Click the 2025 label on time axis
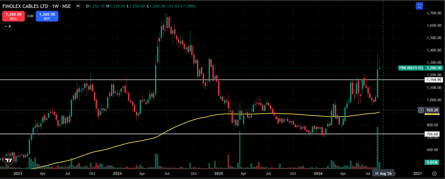This screenshot has height=179, width=445. pos(219,173)
